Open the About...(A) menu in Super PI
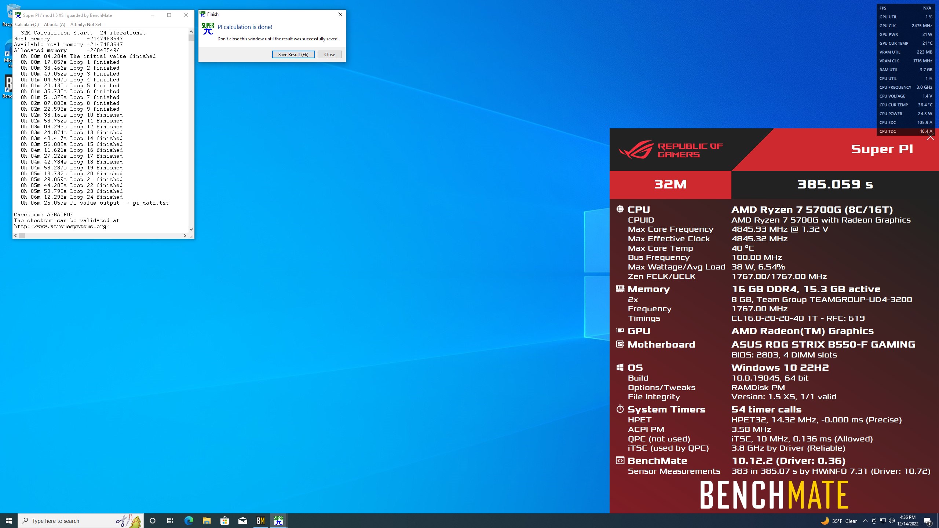 54,25
